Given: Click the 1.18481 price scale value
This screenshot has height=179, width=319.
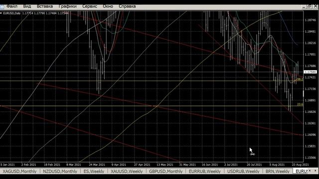Looking at the screenshot, I should pos(310,31).
